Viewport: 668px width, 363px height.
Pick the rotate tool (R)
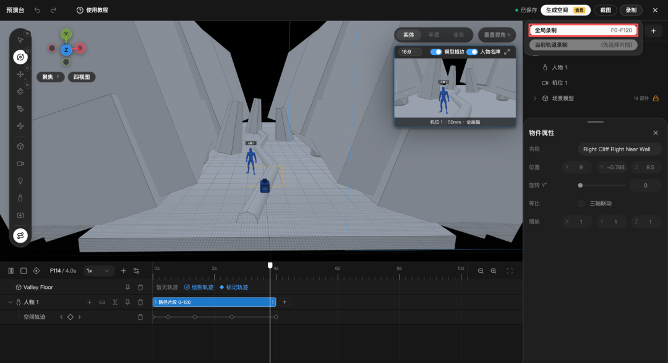coord(20,91)
